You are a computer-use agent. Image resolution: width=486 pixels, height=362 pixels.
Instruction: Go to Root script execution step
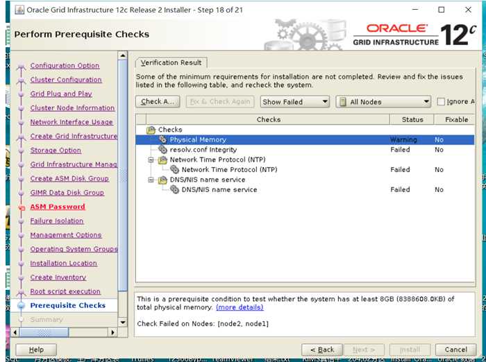pos(65,291)
